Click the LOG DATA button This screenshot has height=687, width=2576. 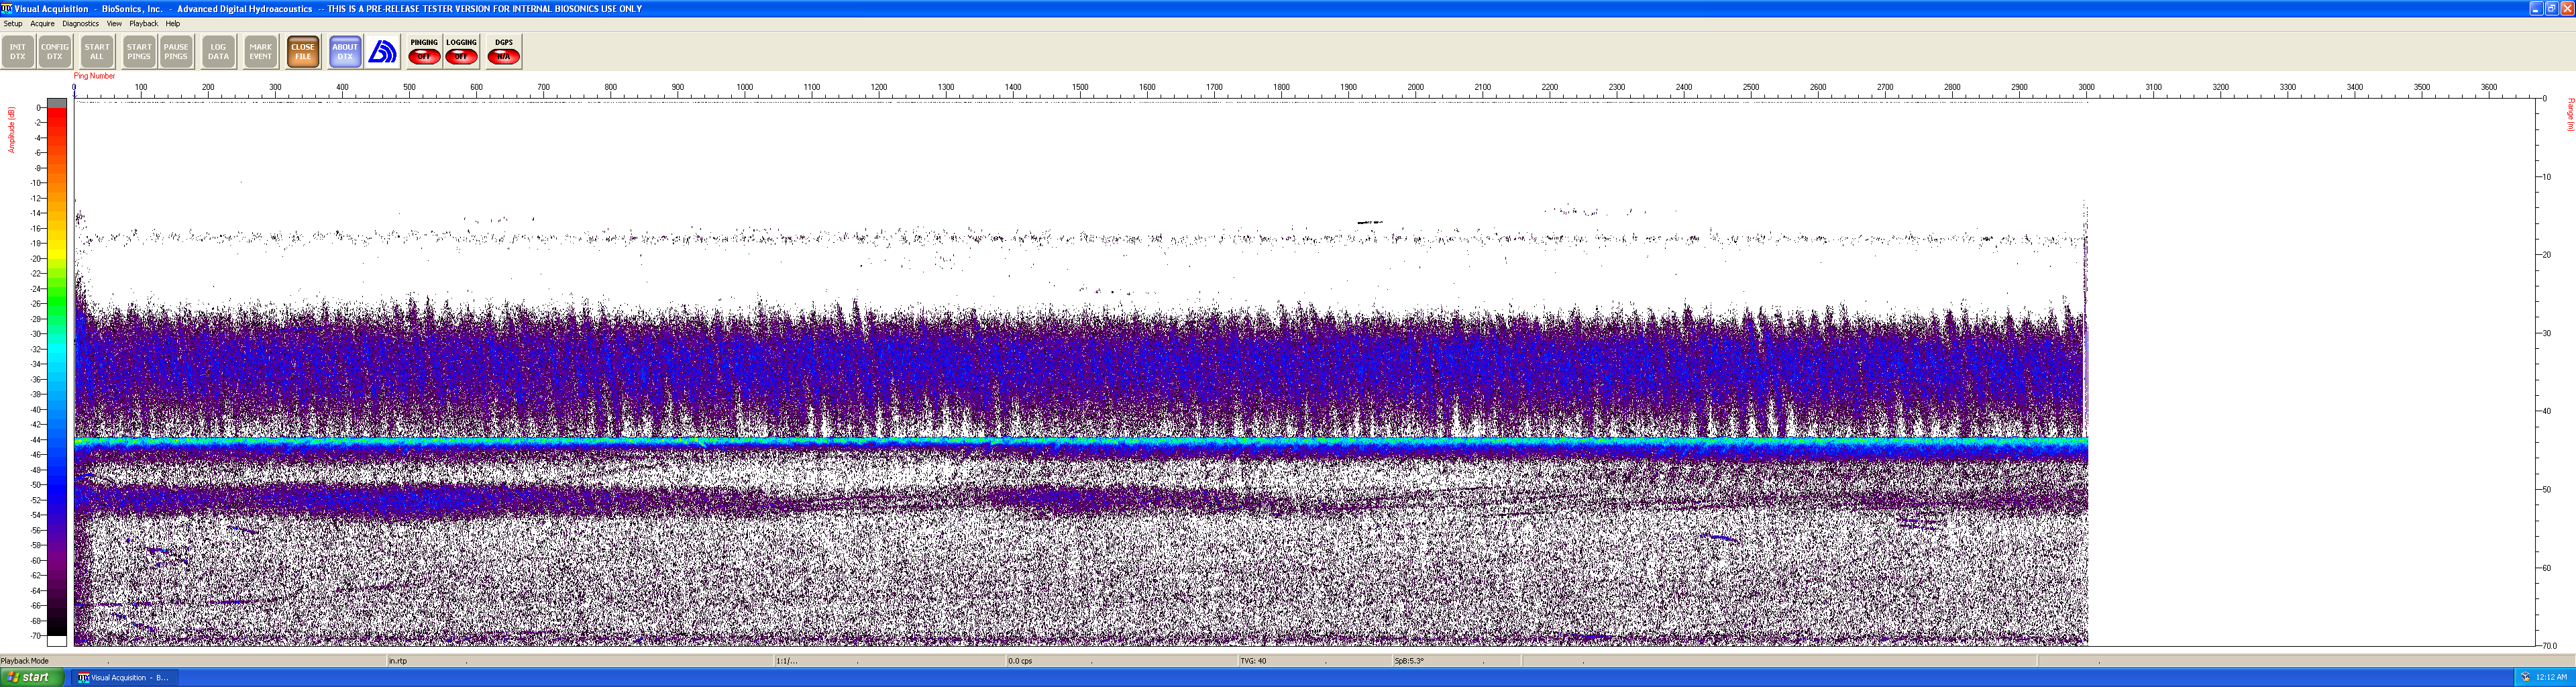[x=218, y=52]
